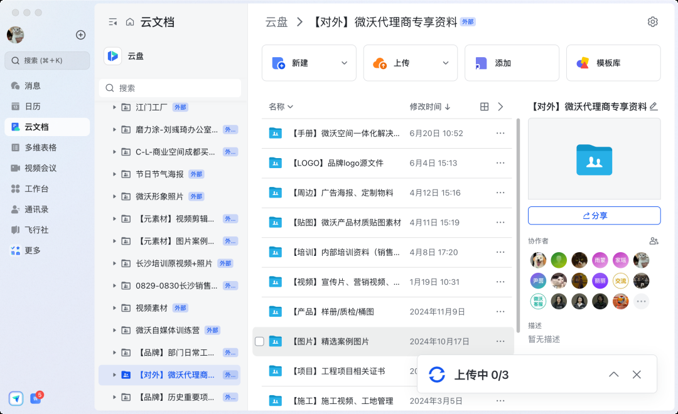Select C-L-商业空间成都买 in the tree
678x414 pixels.
[169, 152]
